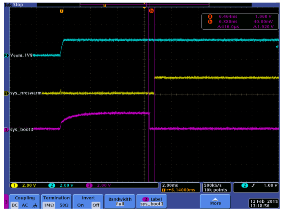282x211 pixels.
Task: Click channel 3 ground marker sys_boot3
Action: point(6,130)
